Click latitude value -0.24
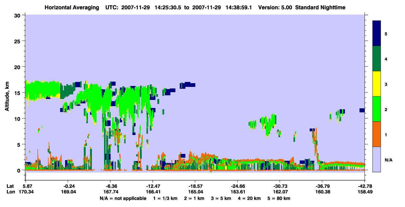 pos(68,186)
